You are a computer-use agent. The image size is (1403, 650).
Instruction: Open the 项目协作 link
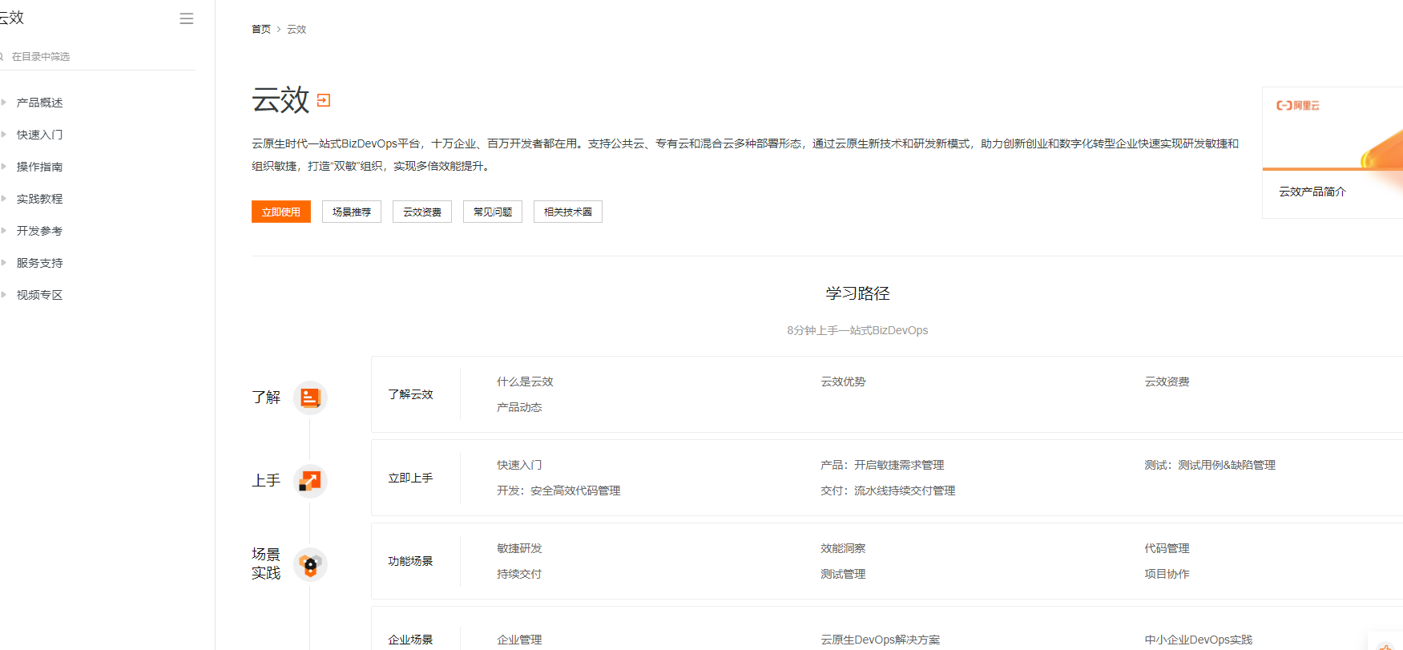tap(1167, 574)
